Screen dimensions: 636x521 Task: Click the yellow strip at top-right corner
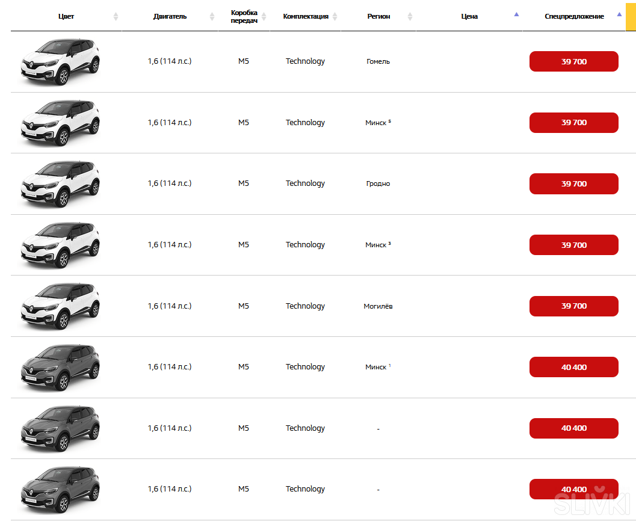click(x=631, y=16)
